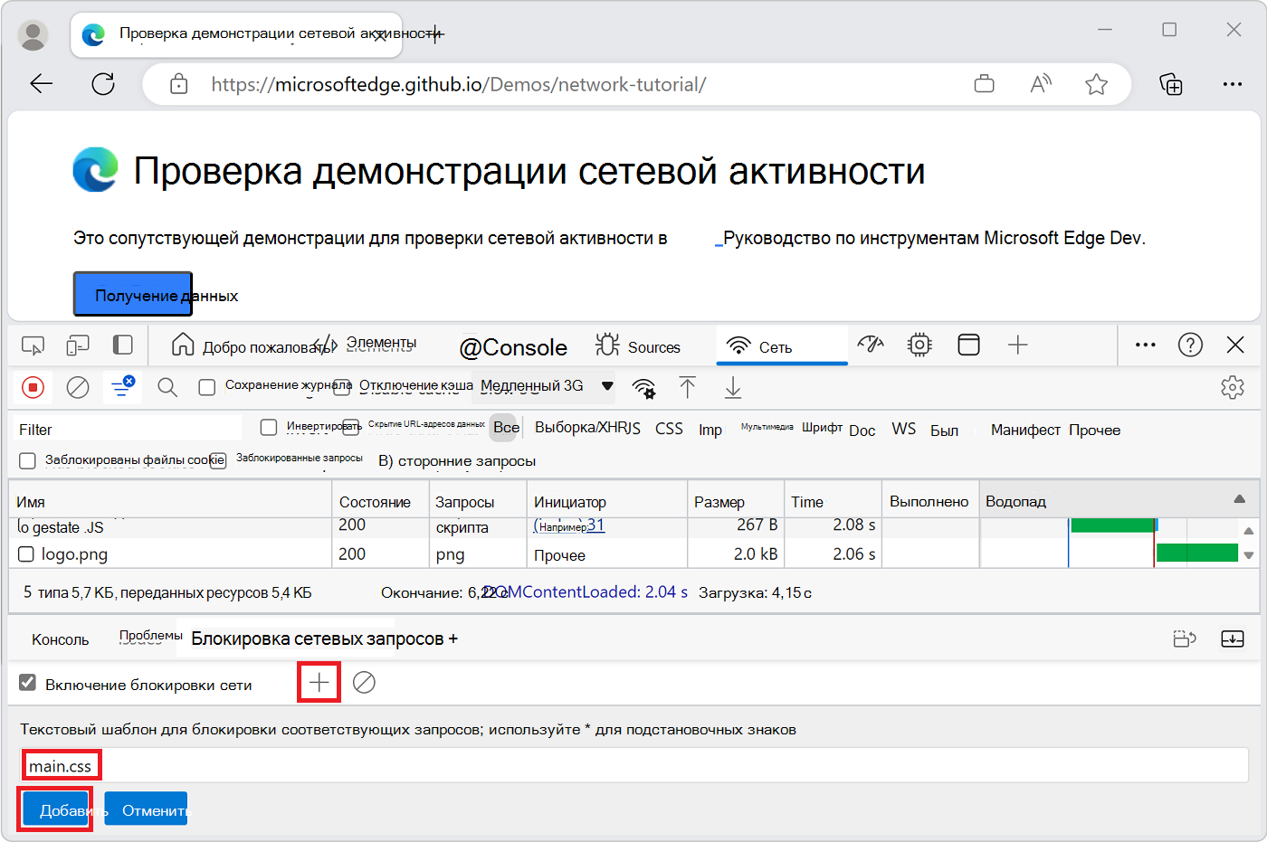1267x842 pixels.
Task: Open network conditions settings
Action: tap(643, 387)
